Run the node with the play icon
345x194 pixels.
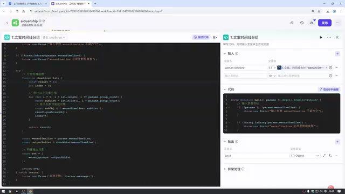321,37
